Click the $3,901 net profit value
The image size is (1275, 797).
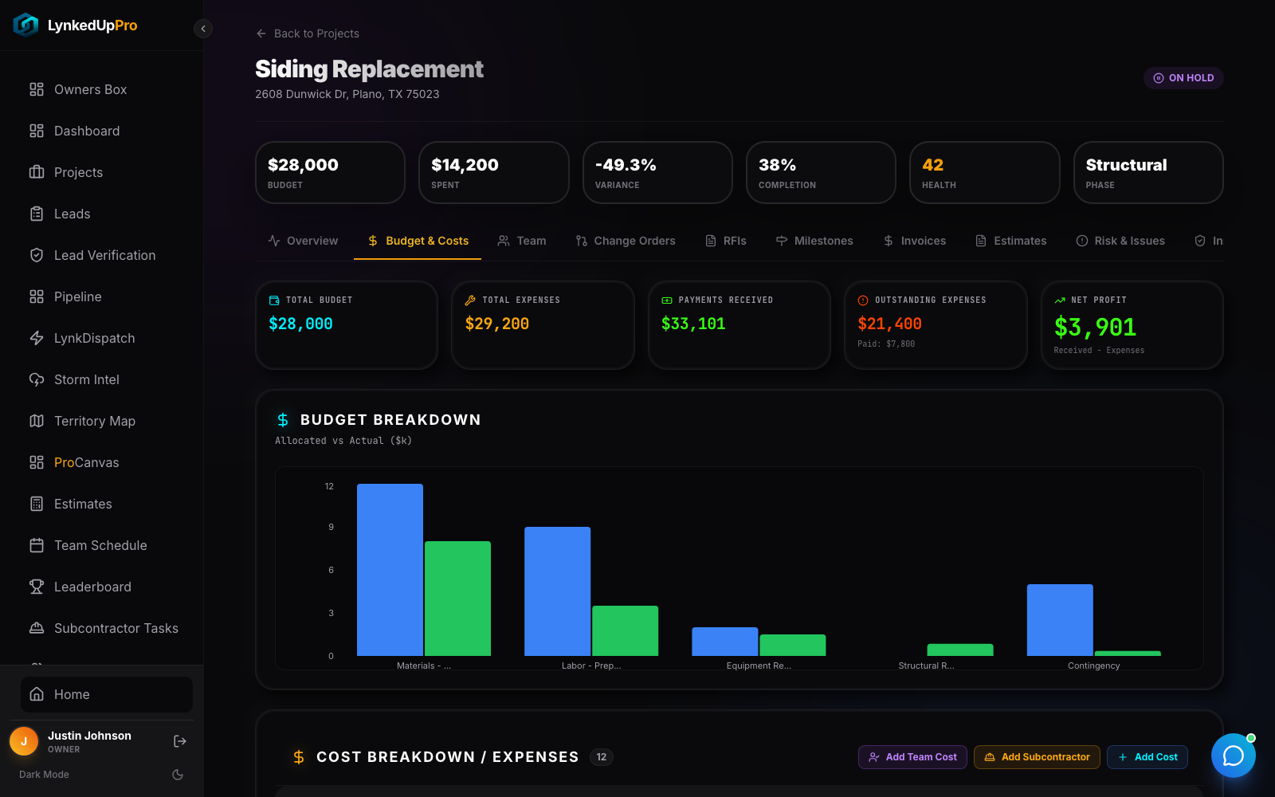coord(1095,327)
